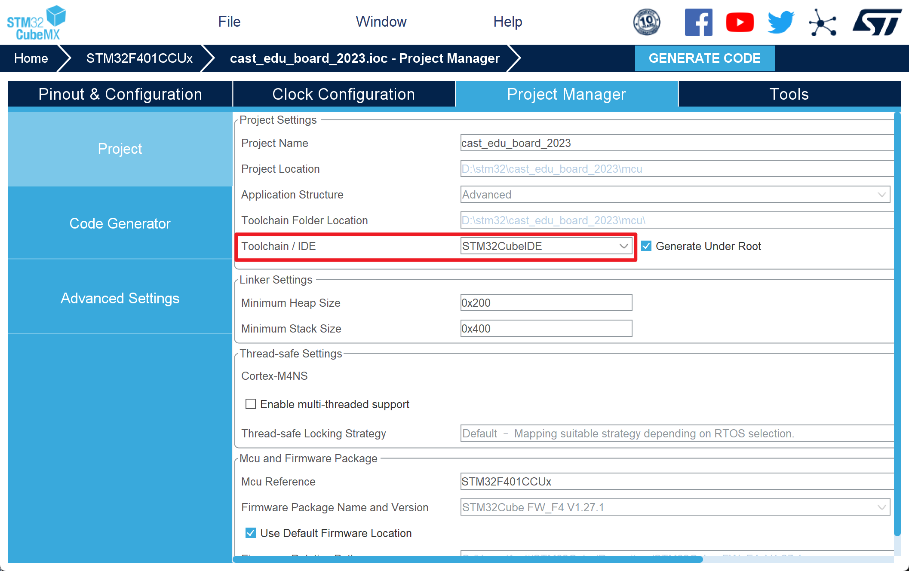
Task: Click the Toolchain Folder Location field
Action: pyautogui.click(x=677, y=220)
